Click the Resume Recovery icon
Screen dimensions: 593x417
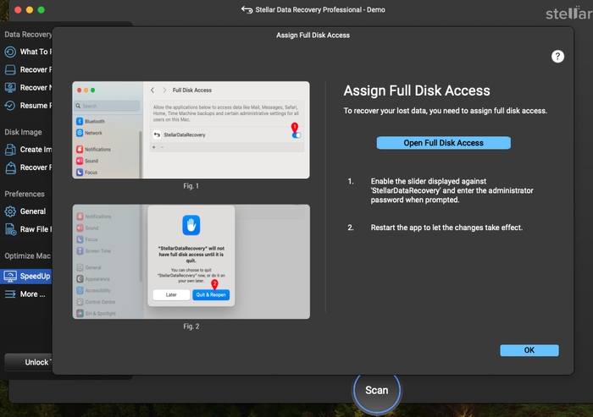pos(10,106)
